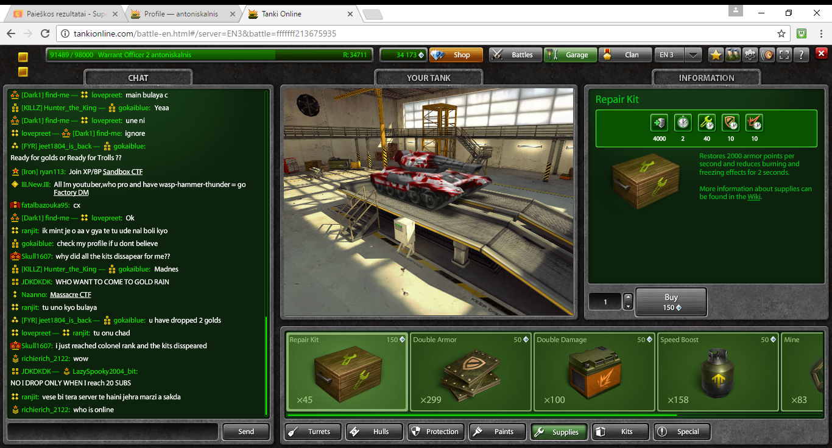The image size is (832, 448).
Task: Click the healing shield stat icon (4000)
Action: pos(659,123)
